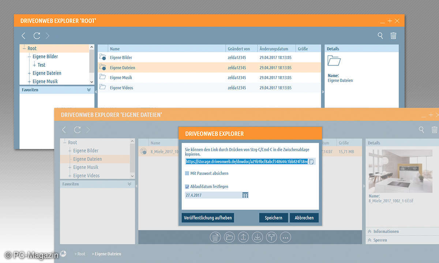Open search in the Eigene Dateien window
Image resolution: width=439 pixels, height=263 pixels.
tap(421, 130)
